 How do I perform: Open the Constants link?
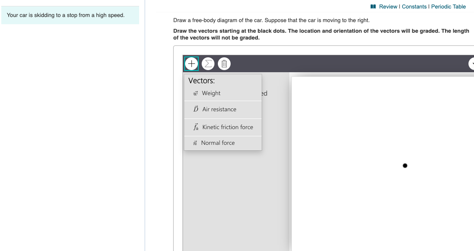point(414,7)
